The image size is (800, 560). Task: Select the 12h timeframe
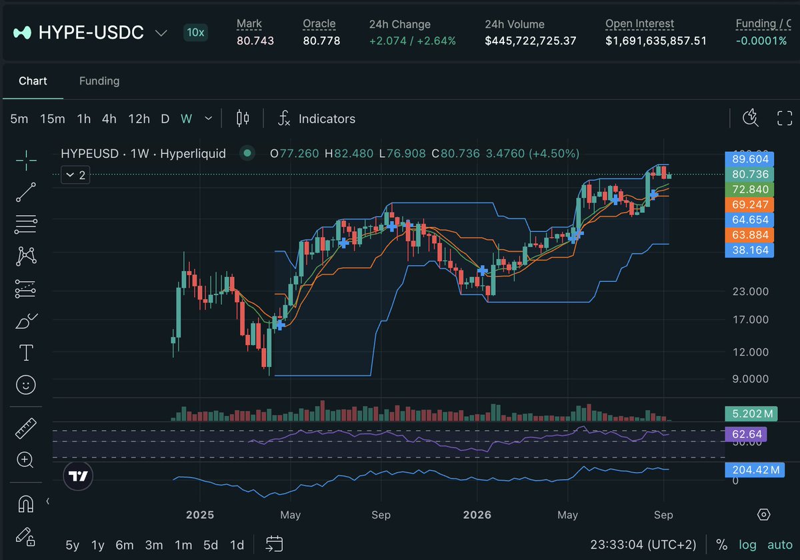[x=139, y=119]
